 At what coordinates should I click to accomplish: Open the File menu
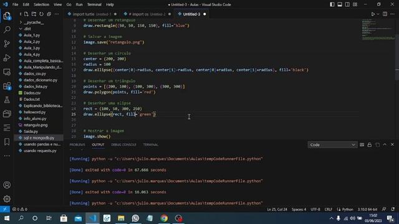[x=15, y=4]
